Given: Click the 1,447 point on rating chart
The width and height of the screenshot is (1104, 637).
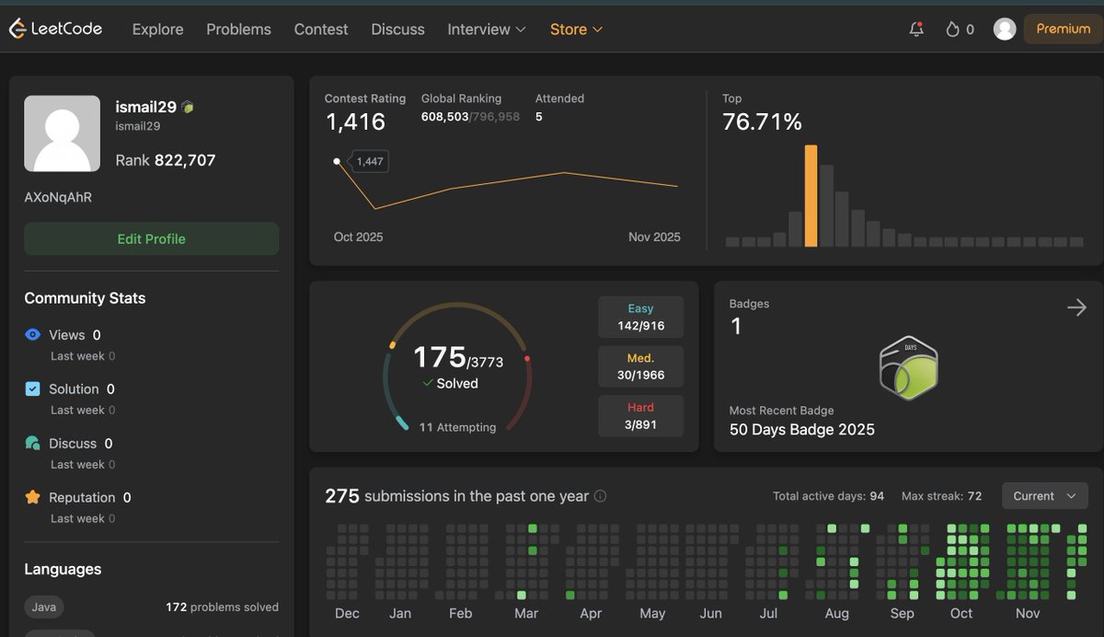Looking at the screenshot, I should point(337,161).
